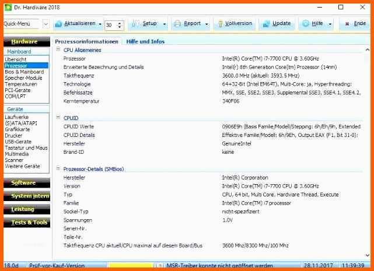Click the Aktualisieren toolbar icon
This screenshot has width=374, height=271.
(x=58, y=24)
